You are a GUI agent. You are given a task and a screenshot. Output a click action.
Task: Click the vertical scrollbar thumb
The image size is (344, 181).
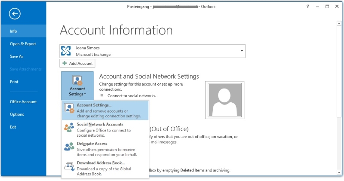pyautogui.click(x=339, y=71)
